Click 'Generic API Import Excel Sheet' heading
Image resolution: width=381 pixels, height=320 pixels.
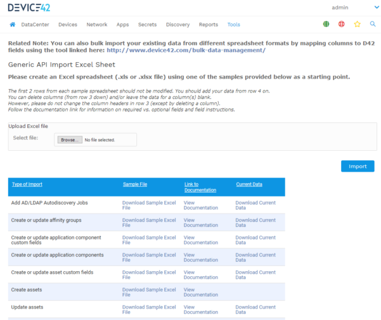pos(61,65)
